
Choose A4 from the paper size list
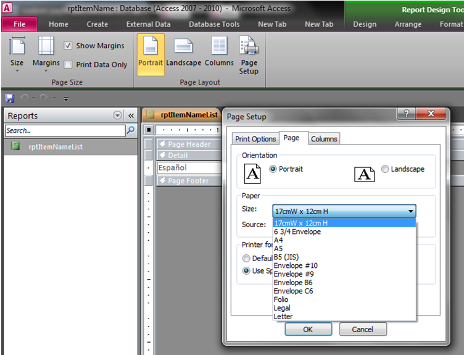click(344, 240)
